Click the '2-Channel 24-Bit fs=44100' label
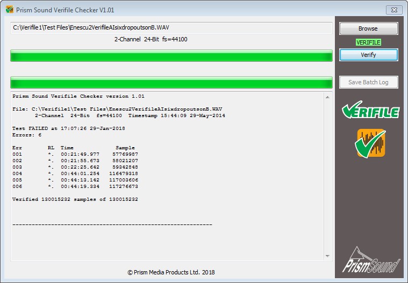The width and height of the screenshot is (408, 283). pyautogui.click(x=151, y=39)
